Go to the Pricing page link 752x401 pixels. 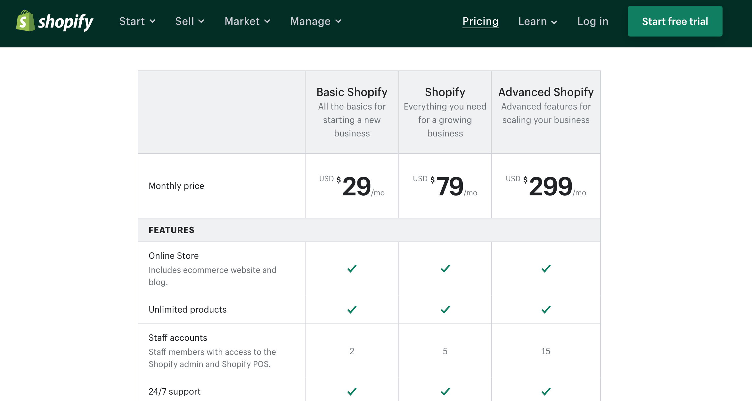tap(480, 21)
